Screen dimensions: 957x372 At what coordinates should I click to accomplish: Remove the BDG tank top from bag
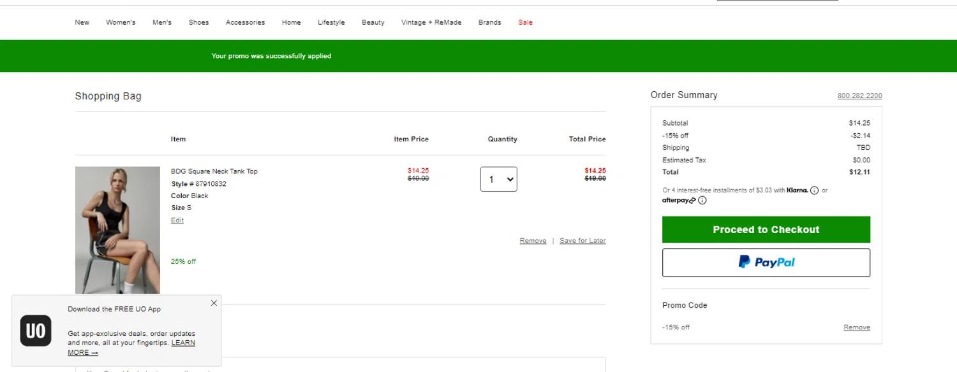coord(533,241)
